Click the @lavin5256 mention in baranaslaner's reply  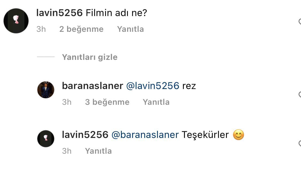153,86
